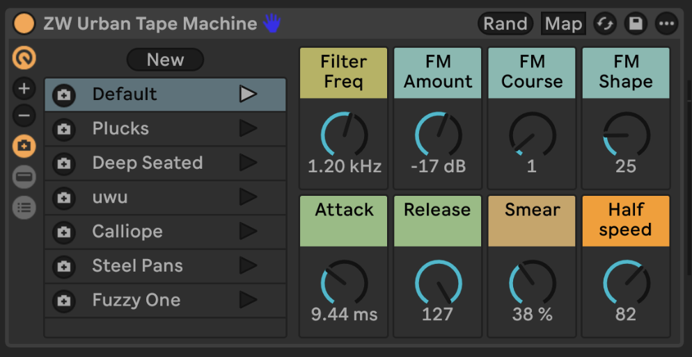Screen dimensions: 692x357
Task: Enable Map mode
Action: (564, 24)
